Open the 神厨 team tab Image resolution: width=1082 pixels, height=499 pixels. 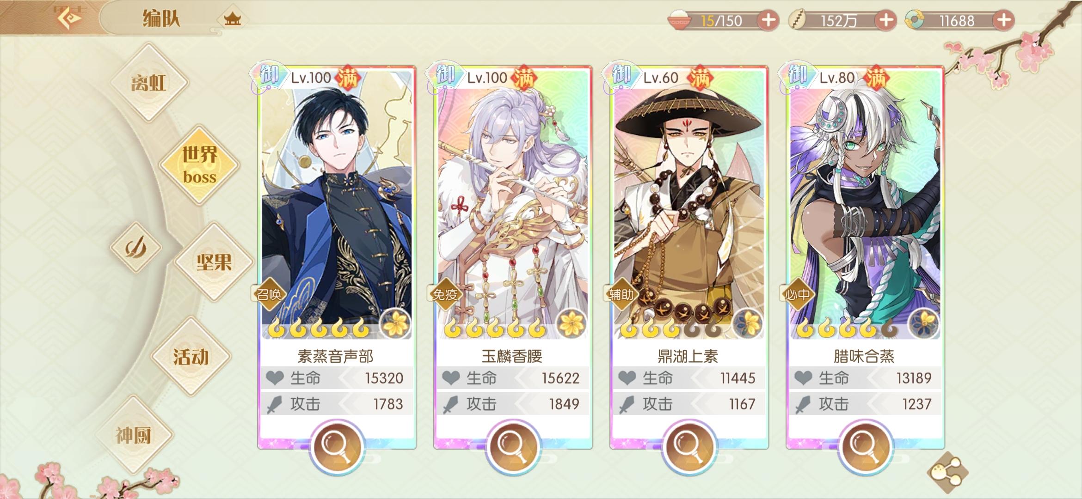pyautogui.click(x=134, y=435)
